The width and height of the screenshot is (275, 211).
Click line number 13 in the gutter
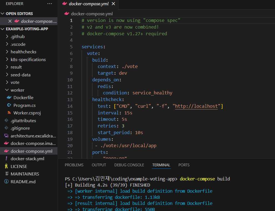click(x=70, y=100)
